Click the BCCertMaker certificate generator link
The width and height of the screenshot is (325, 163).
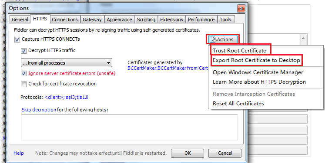coord(168,68)
